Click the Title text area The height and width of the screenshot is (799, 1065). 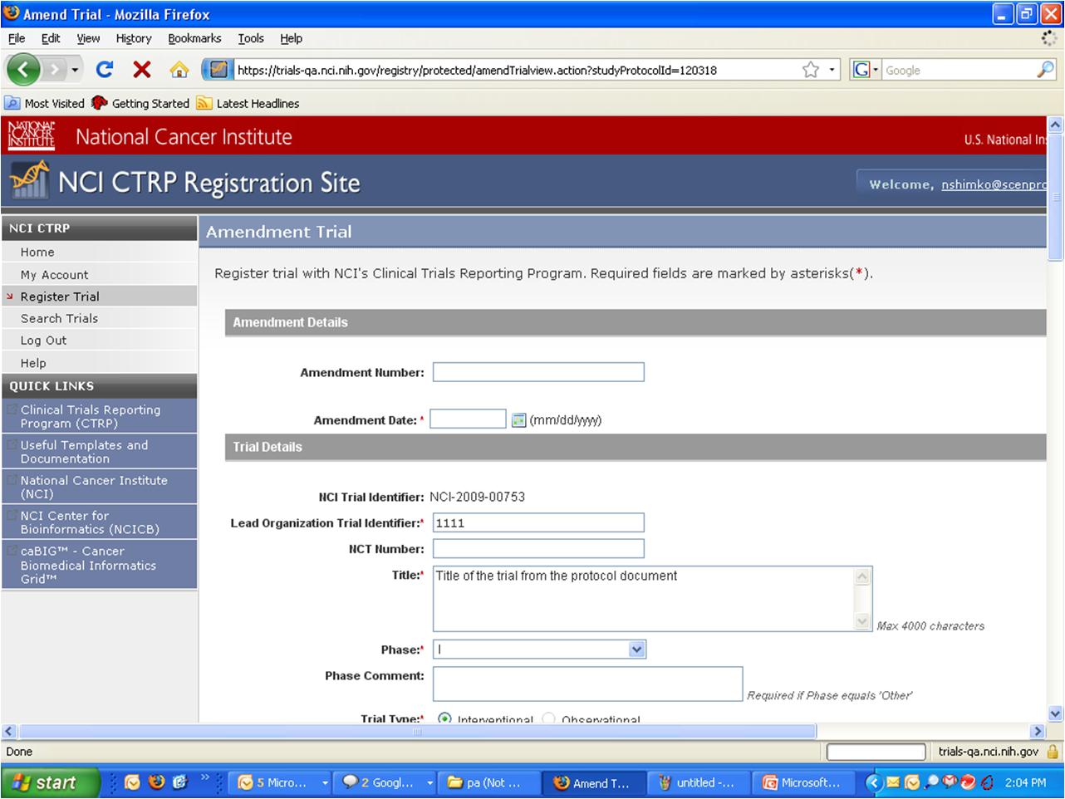[x=652, y=599]
